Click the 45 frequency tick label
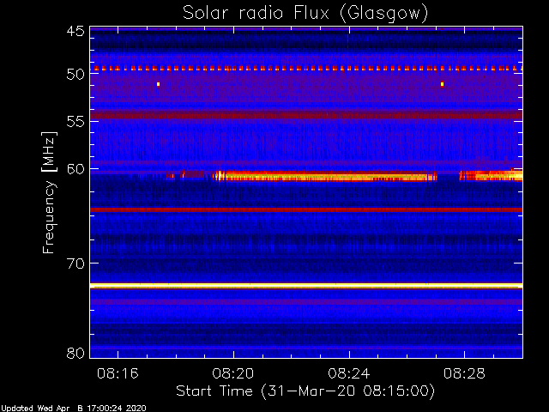Viewport: 549px width, 412px height. click(x=75, y=31)
